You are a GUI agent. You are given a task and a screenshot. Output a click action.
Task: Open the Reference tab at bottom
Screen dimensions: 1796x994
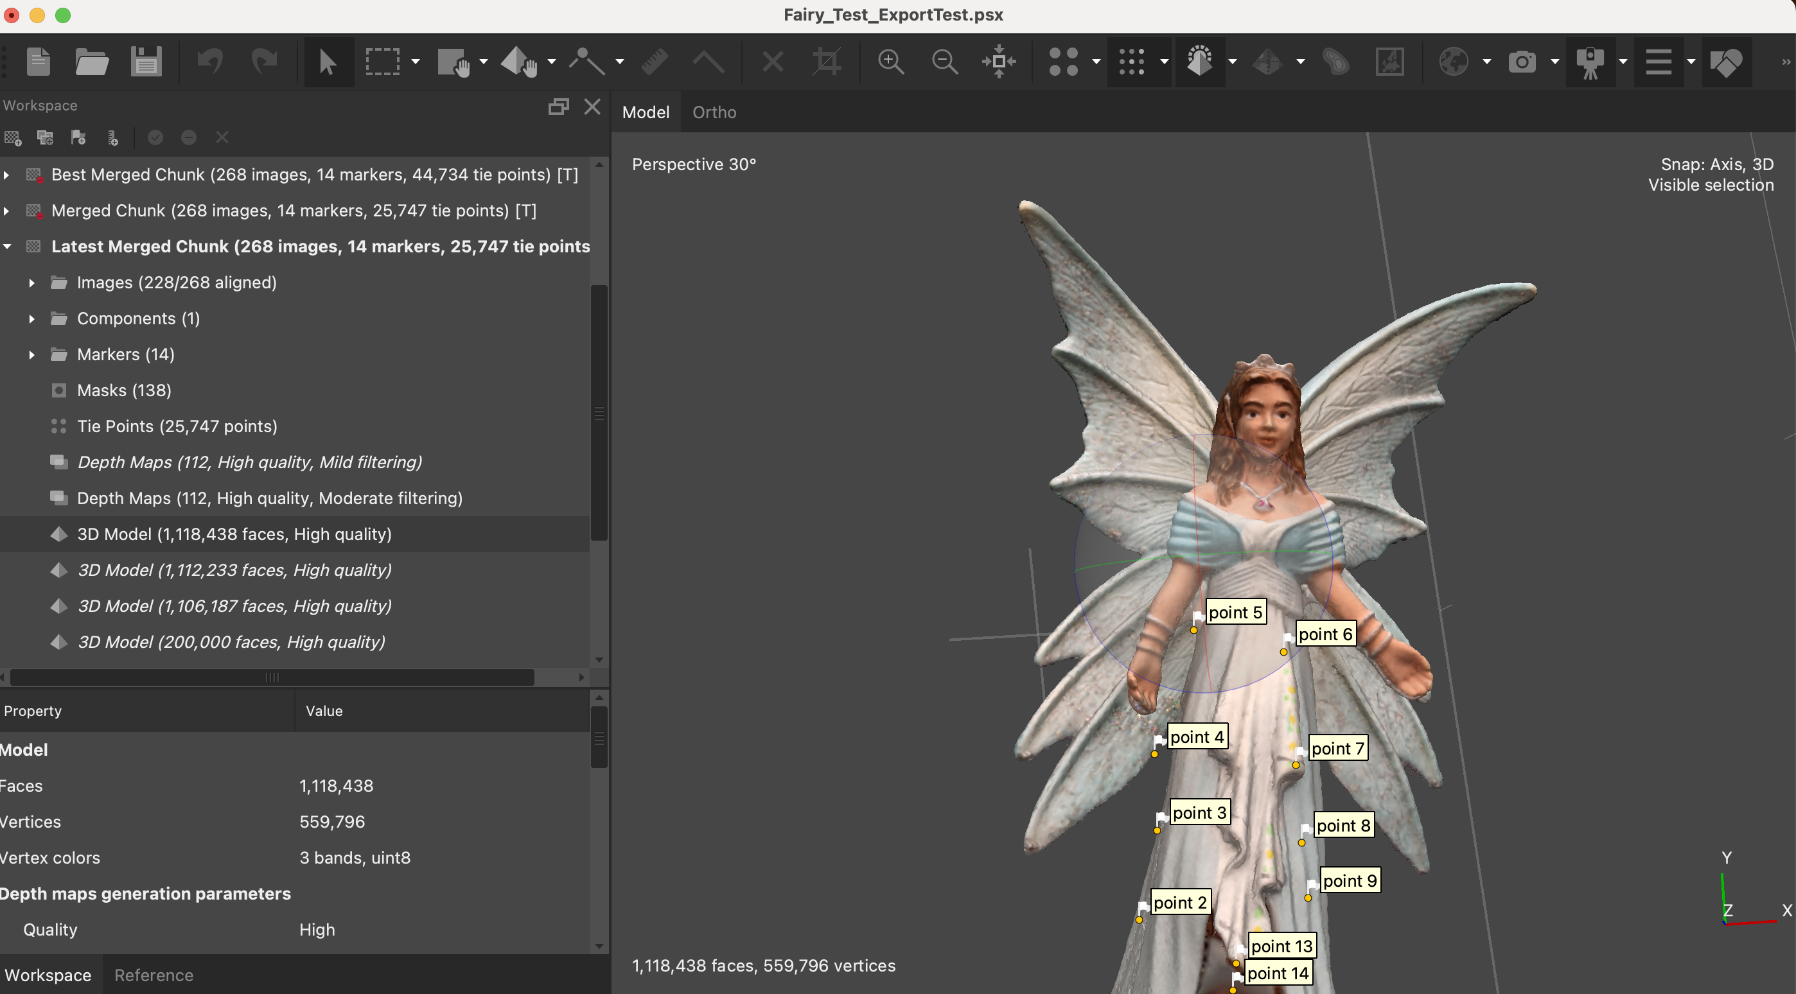pos(154,975)
